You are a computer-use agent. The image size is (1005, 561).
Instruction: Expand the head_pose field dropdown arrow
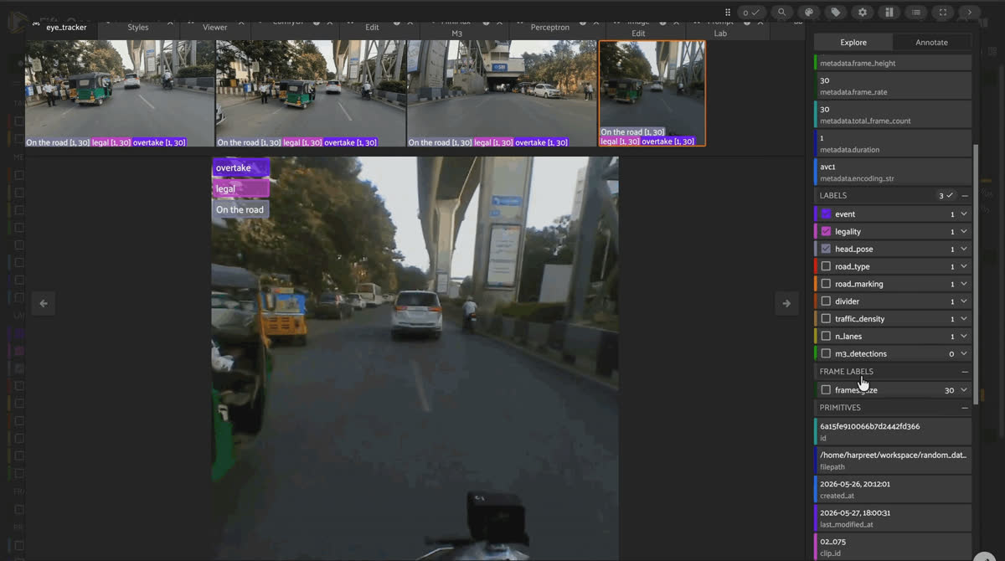pyautogui.click(x=964, y=250)
